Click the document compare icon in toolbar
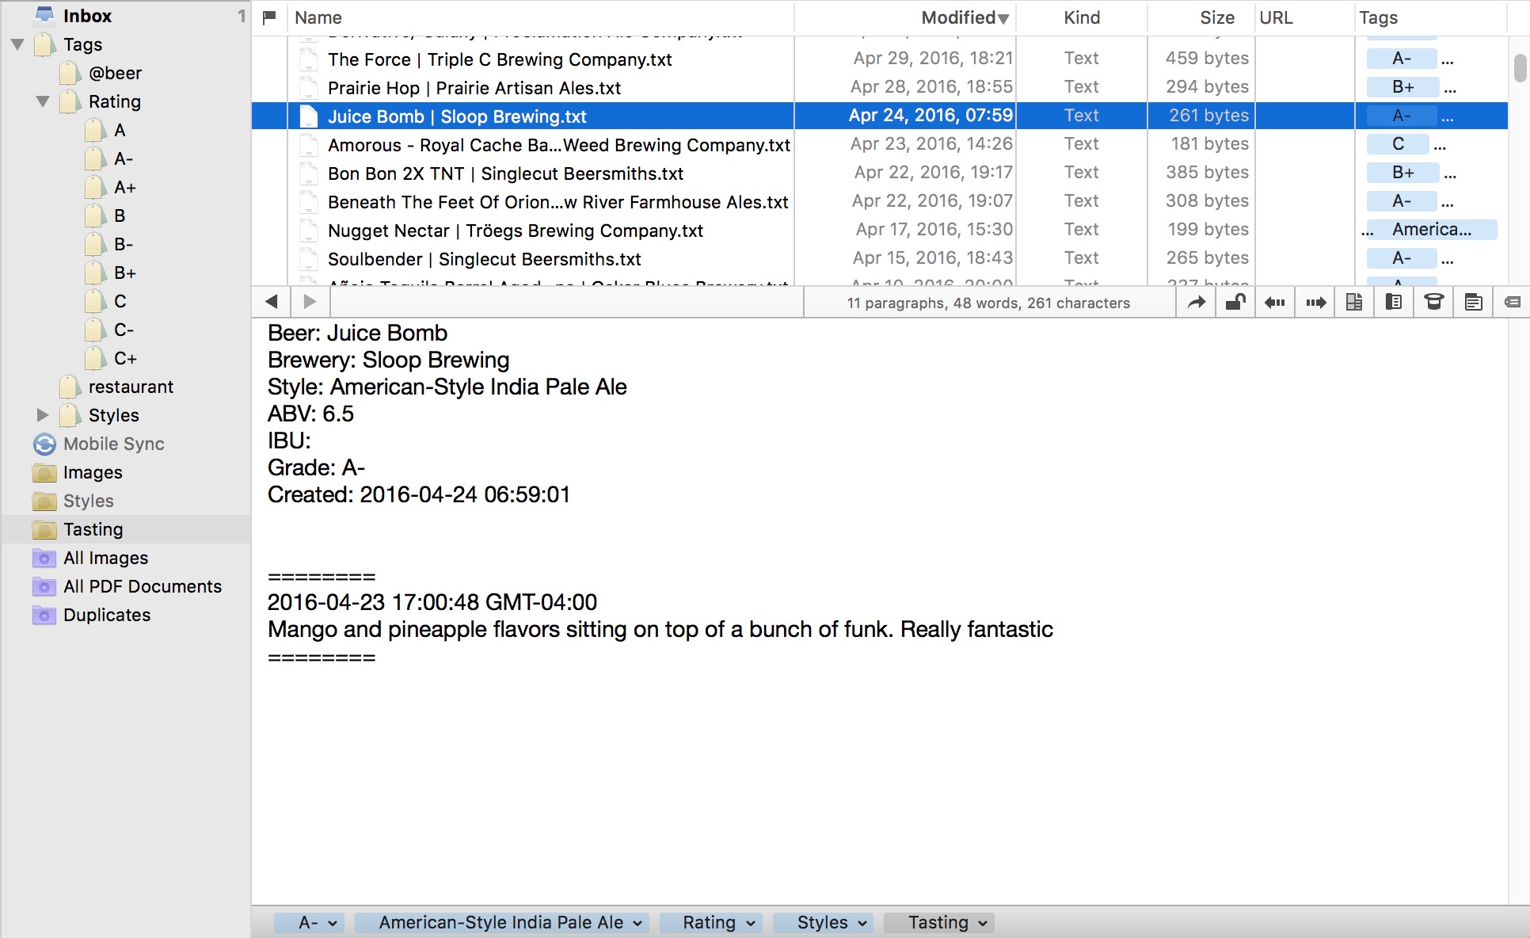The width and height of the screenshot is (1530, 938). (x=1355, y=303)
